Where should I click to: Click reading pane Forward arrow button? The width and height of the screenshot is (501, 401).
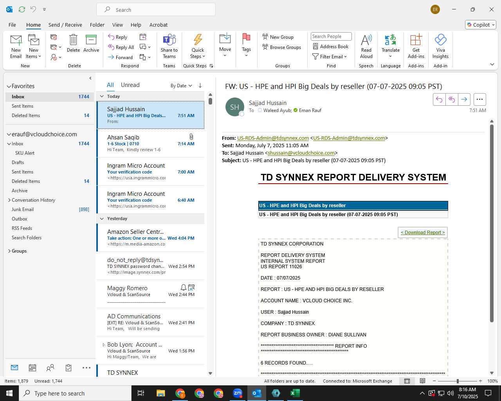464,99
